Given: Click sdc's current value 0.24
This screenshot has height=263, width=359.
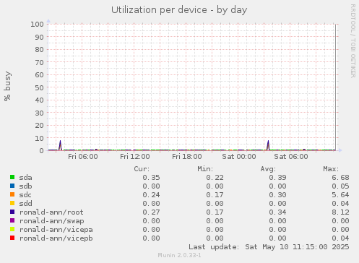Looking at the screenshot, I should [151, 195].
